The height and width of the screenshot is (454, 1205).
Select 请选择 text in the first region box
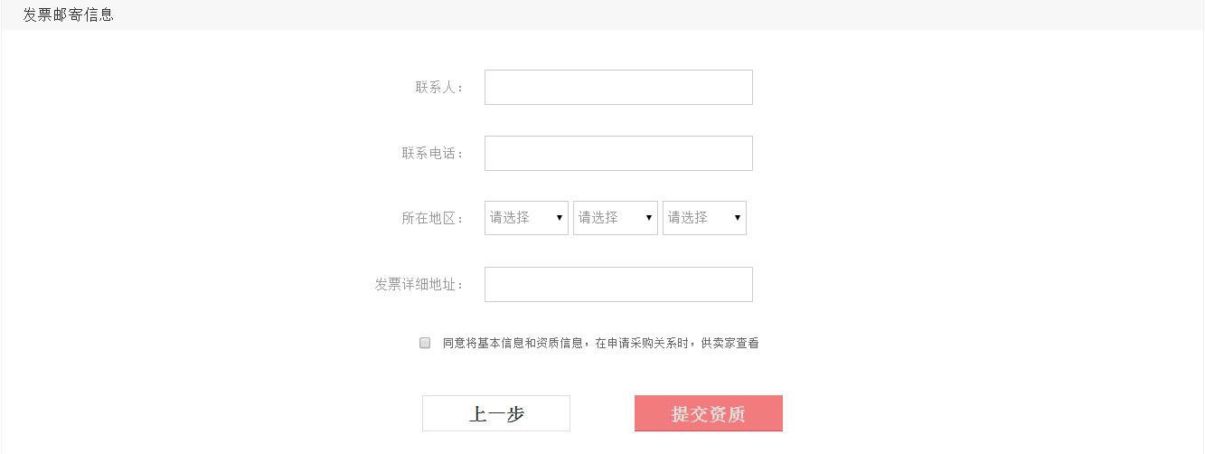pos(510,218)
